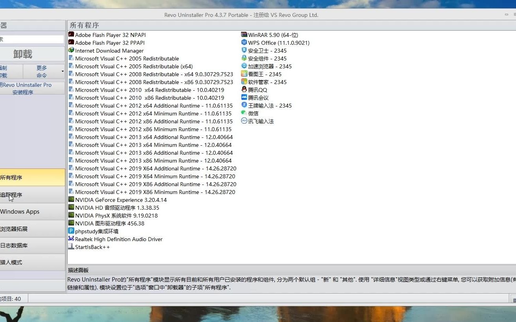The image size is (516, 322).
Task: Click the 项目: 40 status bar entry
Action: pos(11,299)
